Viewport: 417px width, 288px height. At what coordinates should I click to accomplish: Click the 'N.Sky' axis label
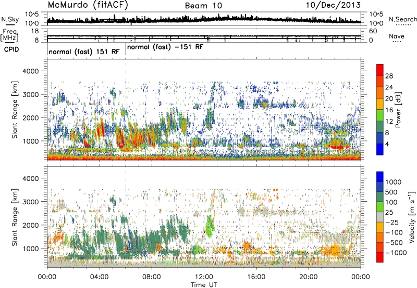click(10, 19)
